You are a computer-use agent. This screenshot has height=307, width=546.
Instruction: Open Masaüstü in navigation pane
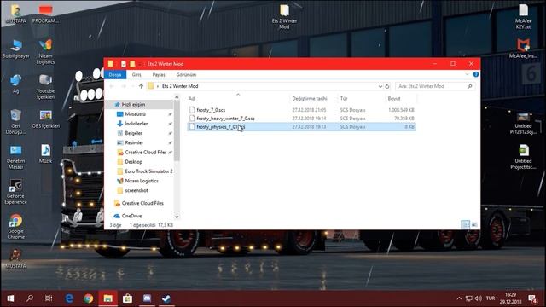[135, 114]
